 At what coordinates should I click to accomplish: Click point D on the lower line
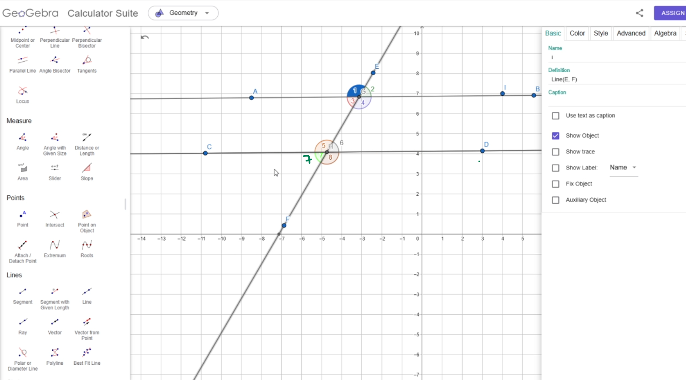[482, 151]
